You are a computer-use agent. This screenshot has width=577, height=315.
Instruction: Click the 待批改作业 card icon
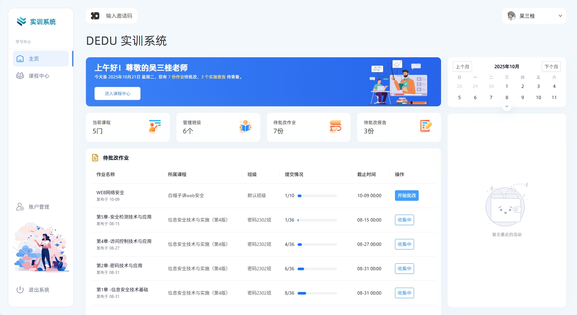coord(335,126)
